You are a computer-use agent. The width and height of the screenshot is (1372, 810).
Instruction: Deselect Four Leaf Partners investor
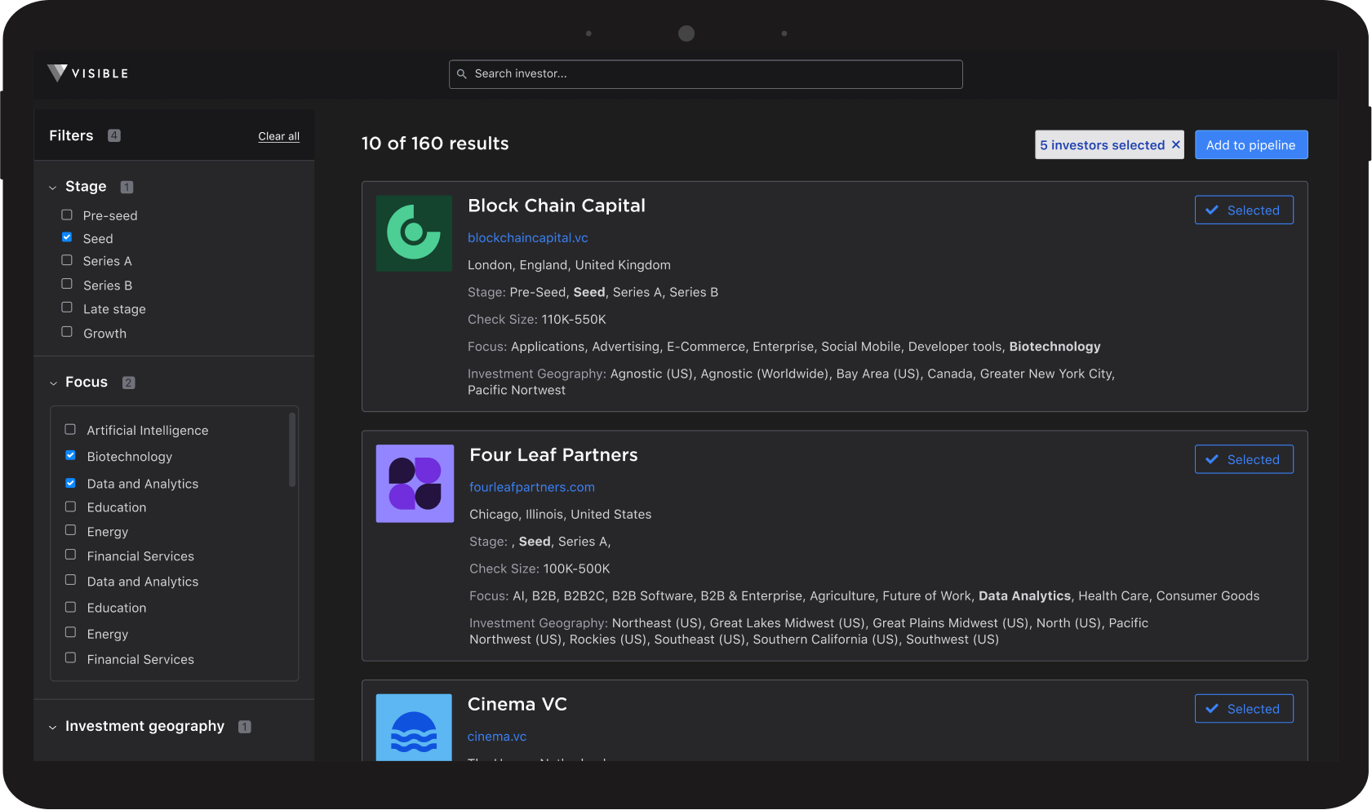(x=1244, y=459)
